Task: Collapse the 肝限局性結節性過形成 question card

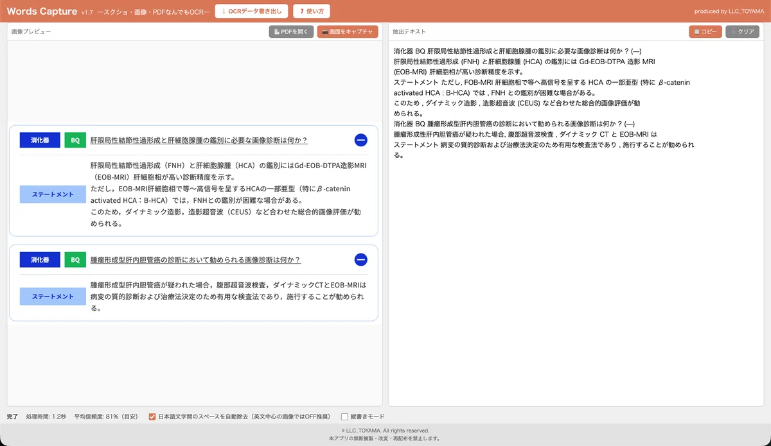Action: (x=360, y=140)
